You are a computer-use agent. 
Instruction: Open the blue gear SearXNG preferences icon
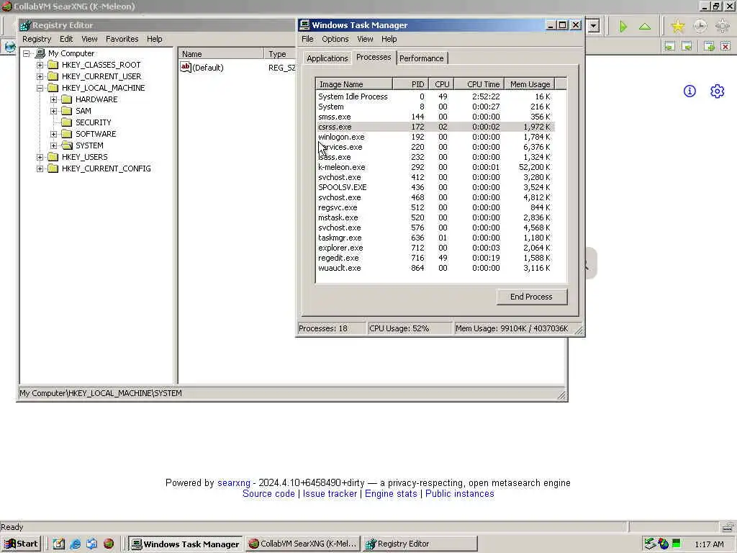point(718,91)
